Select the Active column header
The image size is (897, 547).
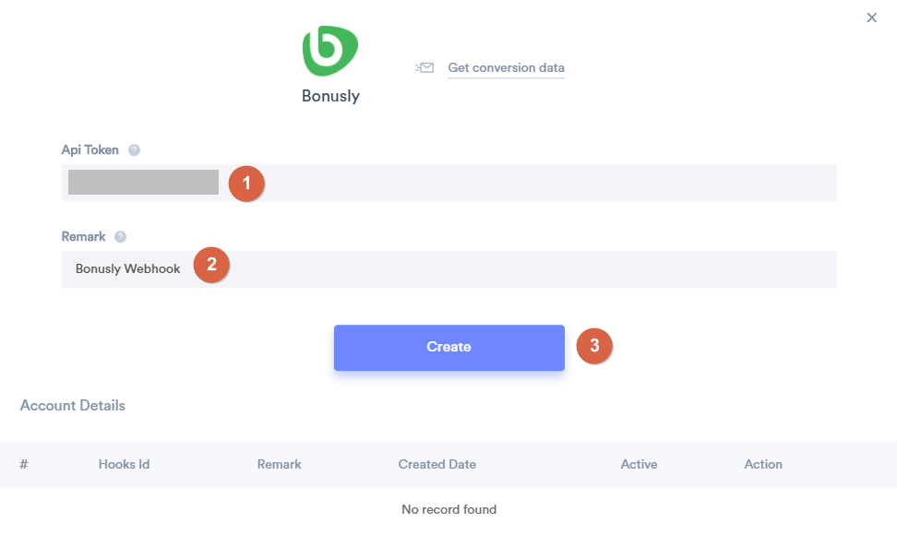639,464
